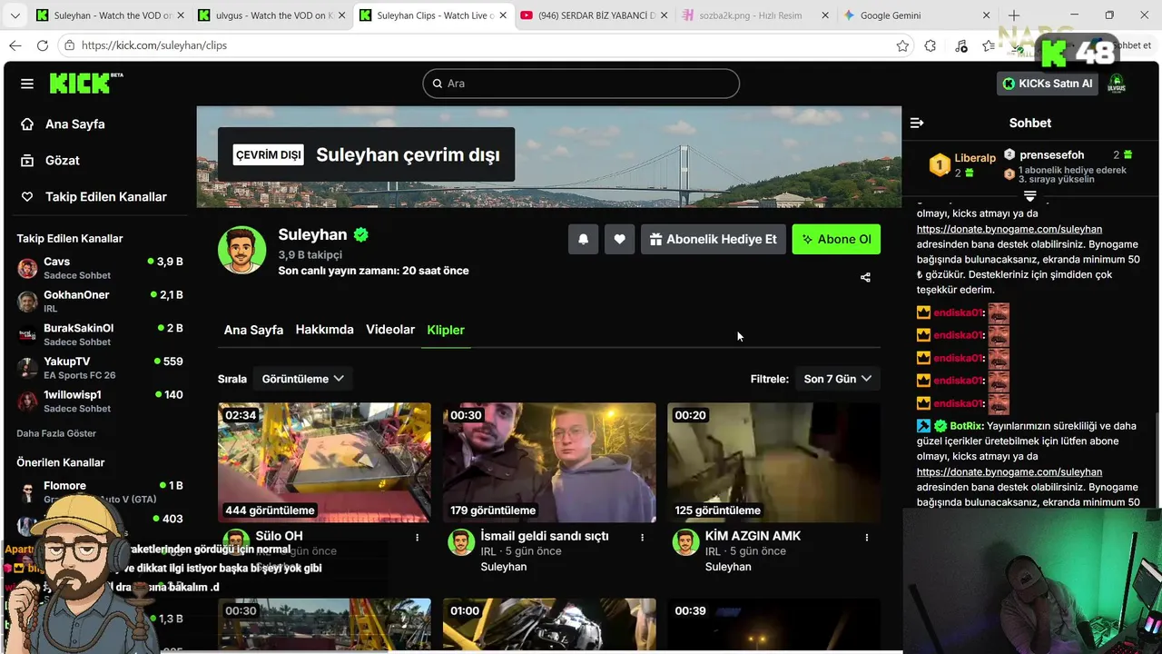This screenshot has width=1162, height=654.
Task: Open YakupTV channel in sidebar
Action: tap(100, 368)
